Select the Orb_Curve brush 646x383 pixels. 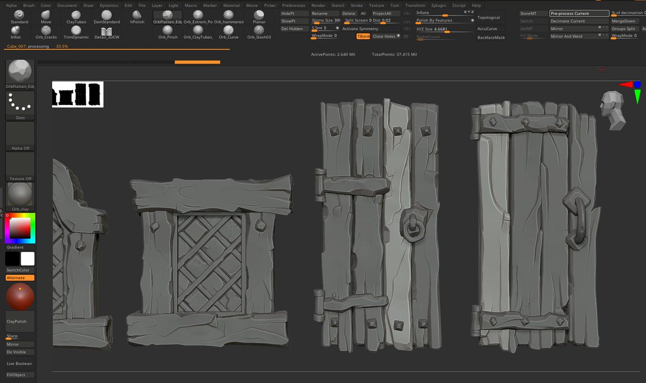click(x=228, y=32)
